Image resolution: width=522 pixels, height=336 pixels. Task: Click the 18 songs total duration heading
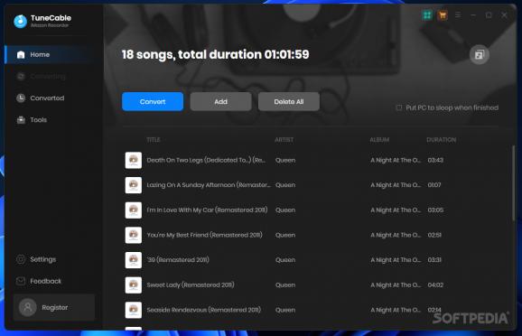pyautogui.click(x=215, y=54)
